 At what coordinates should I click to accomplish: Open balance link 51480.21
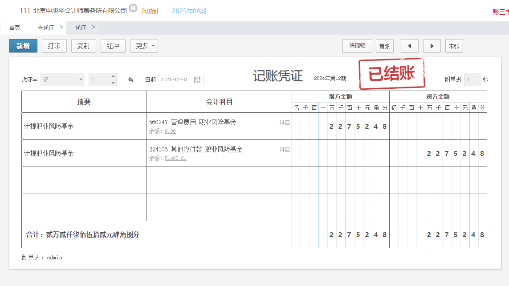tap(175, 158)
